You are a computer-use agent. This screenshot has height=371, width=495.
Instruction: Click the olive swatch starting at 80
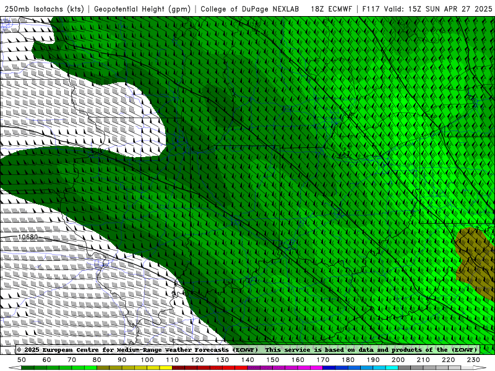tap(103, 367)
